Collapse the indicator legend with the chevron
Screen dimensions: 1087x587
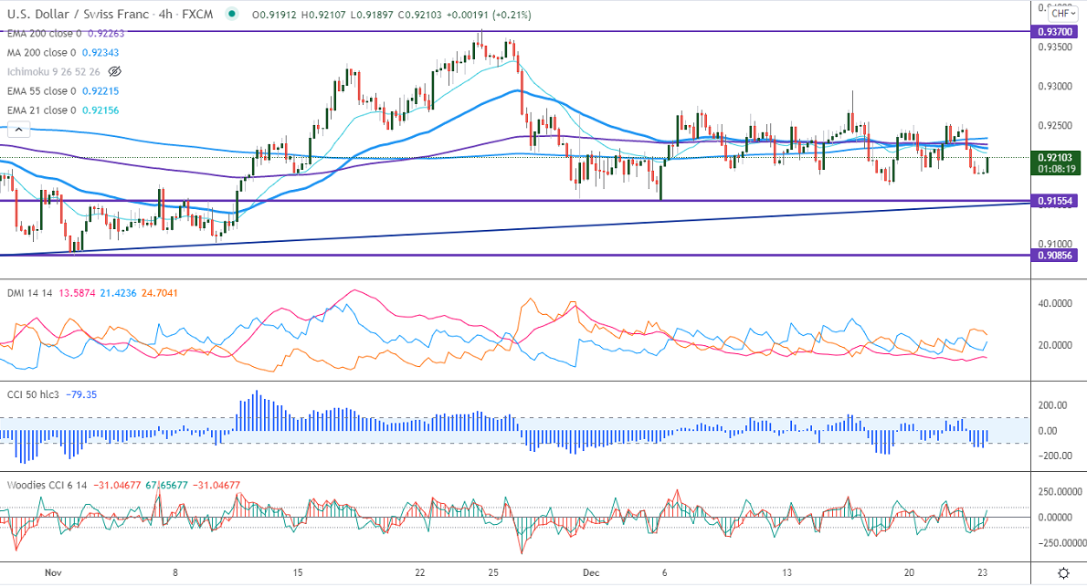coord(18,130)
